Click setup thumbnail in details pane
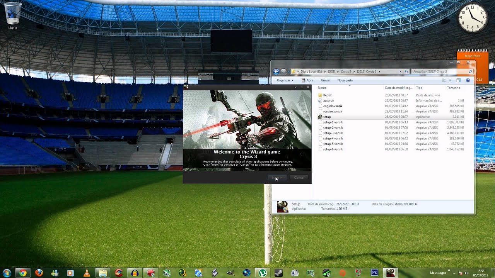Viewport: 495px width, 278px height. click(x=283, y=207)
